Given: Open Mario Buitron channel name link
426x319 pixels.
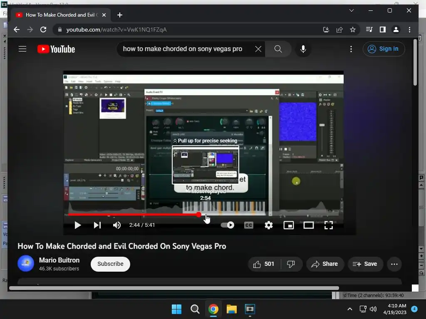Looking at the screenshot, I should tap(59, 260).
